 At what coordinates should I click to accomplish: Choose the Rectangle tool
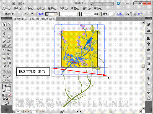click(9, 37)
